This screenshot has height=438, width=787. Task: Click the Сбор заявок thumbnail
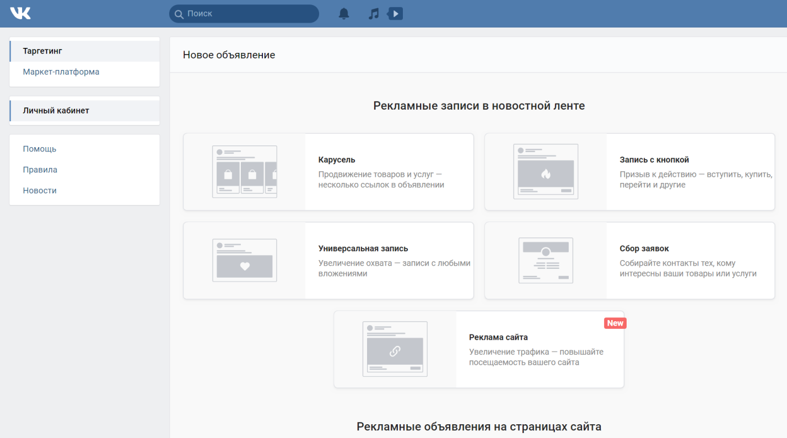coord(546,261)
